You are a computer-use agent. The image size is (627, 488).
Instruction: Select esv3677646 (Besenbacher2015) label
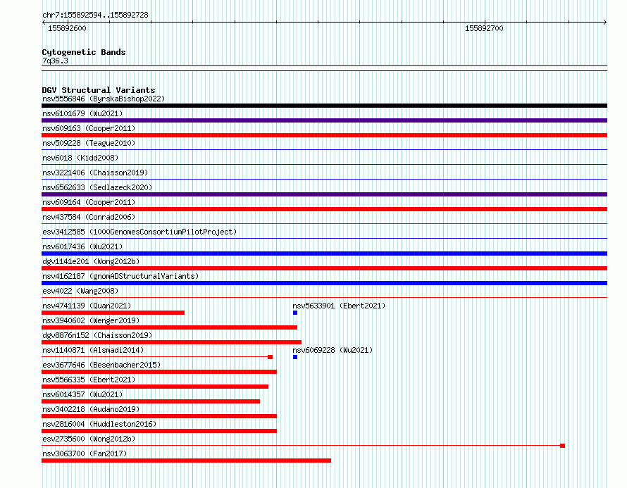point(101,365)
